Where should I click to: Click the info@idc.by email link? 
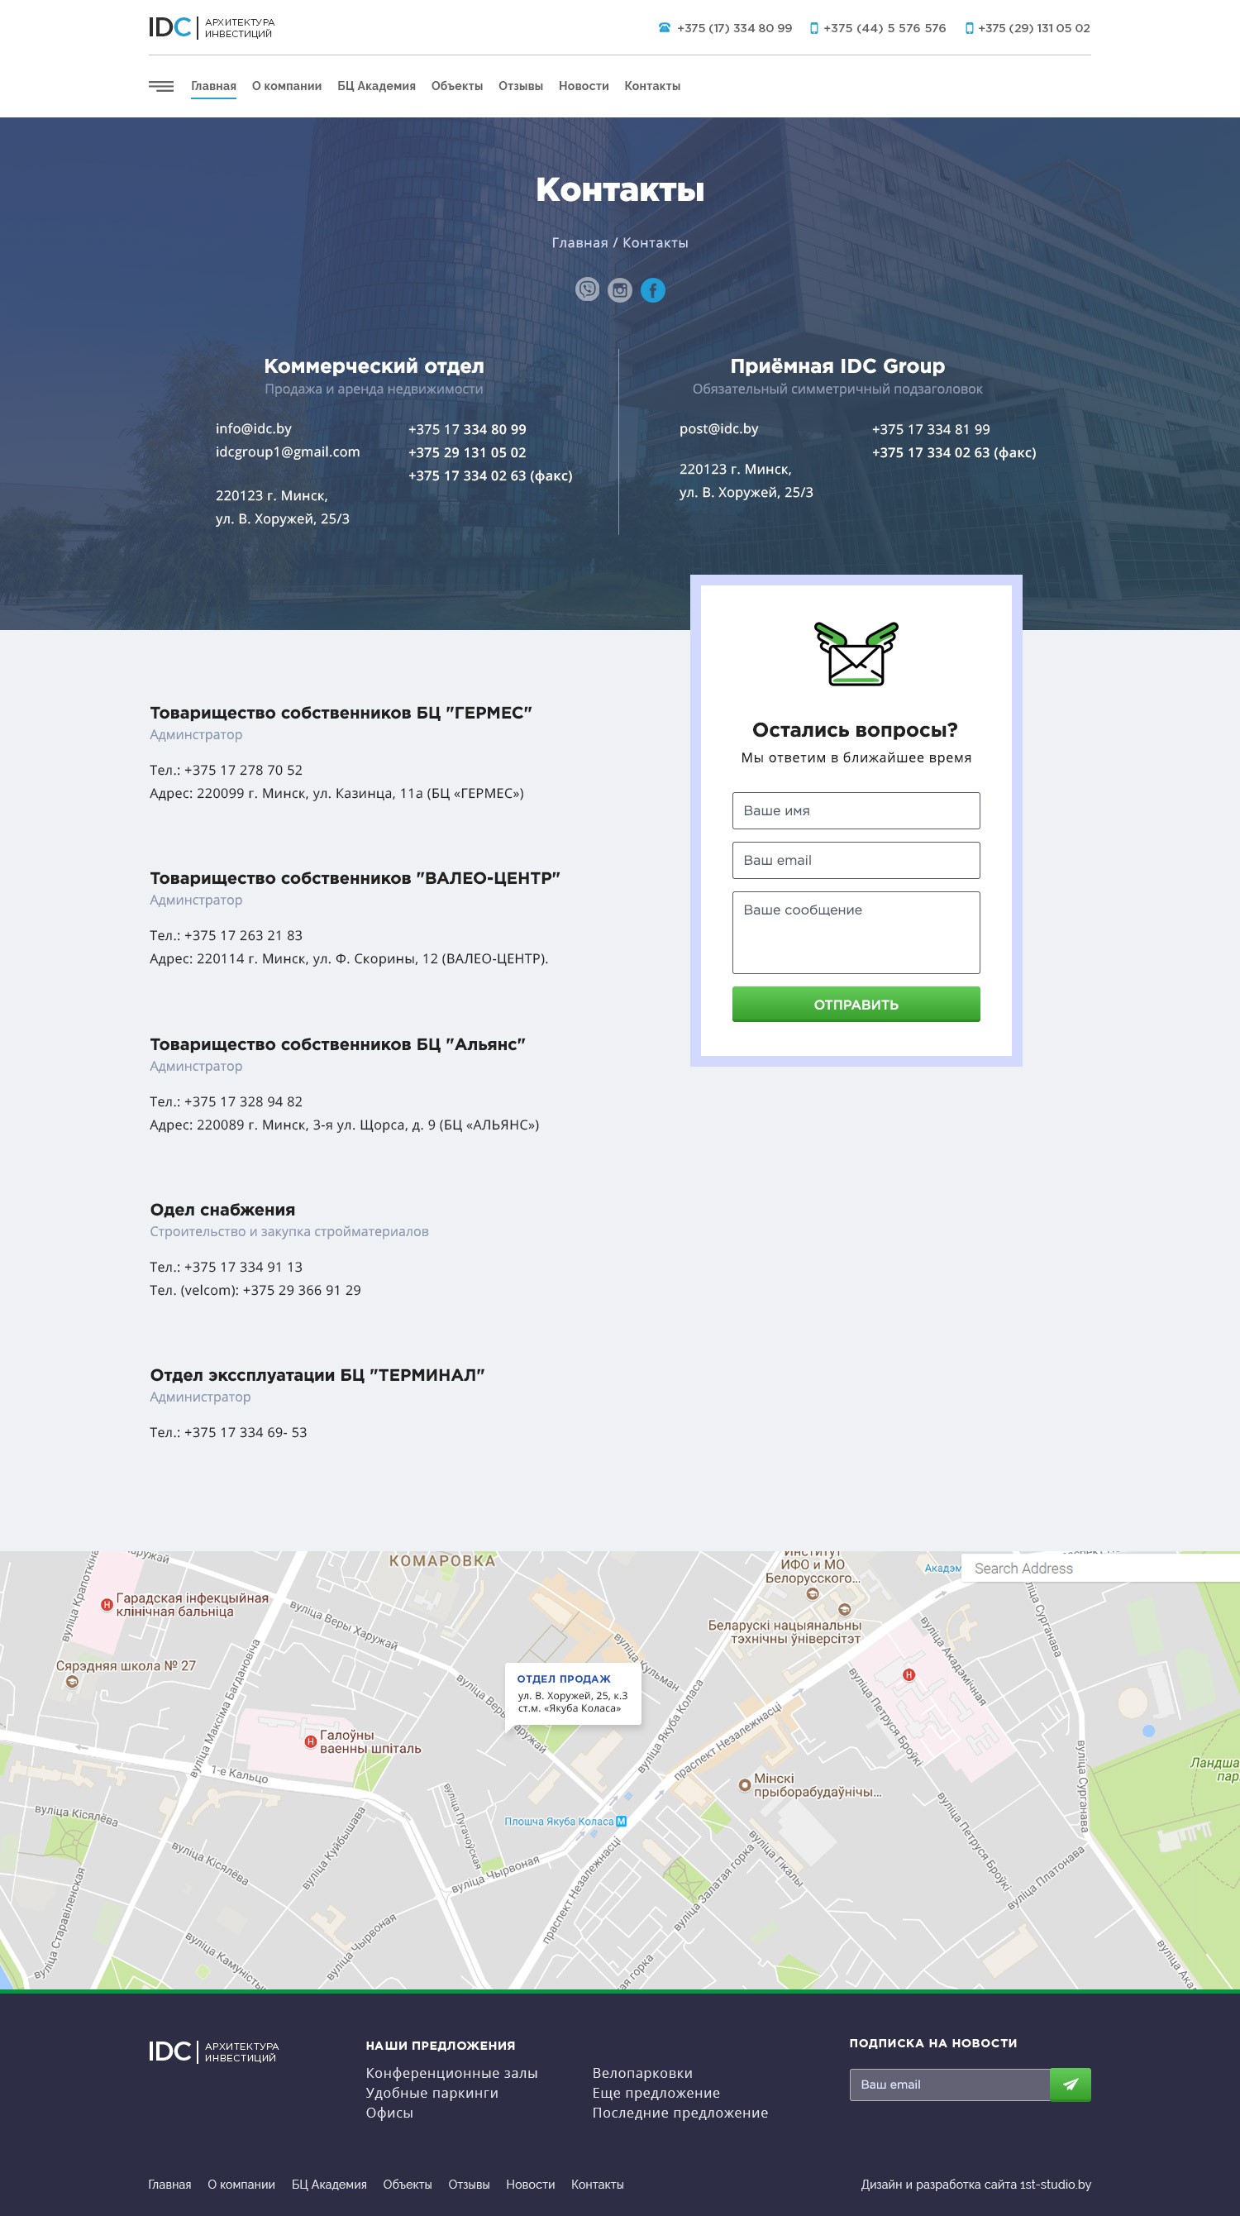click(x=254, y=428)
